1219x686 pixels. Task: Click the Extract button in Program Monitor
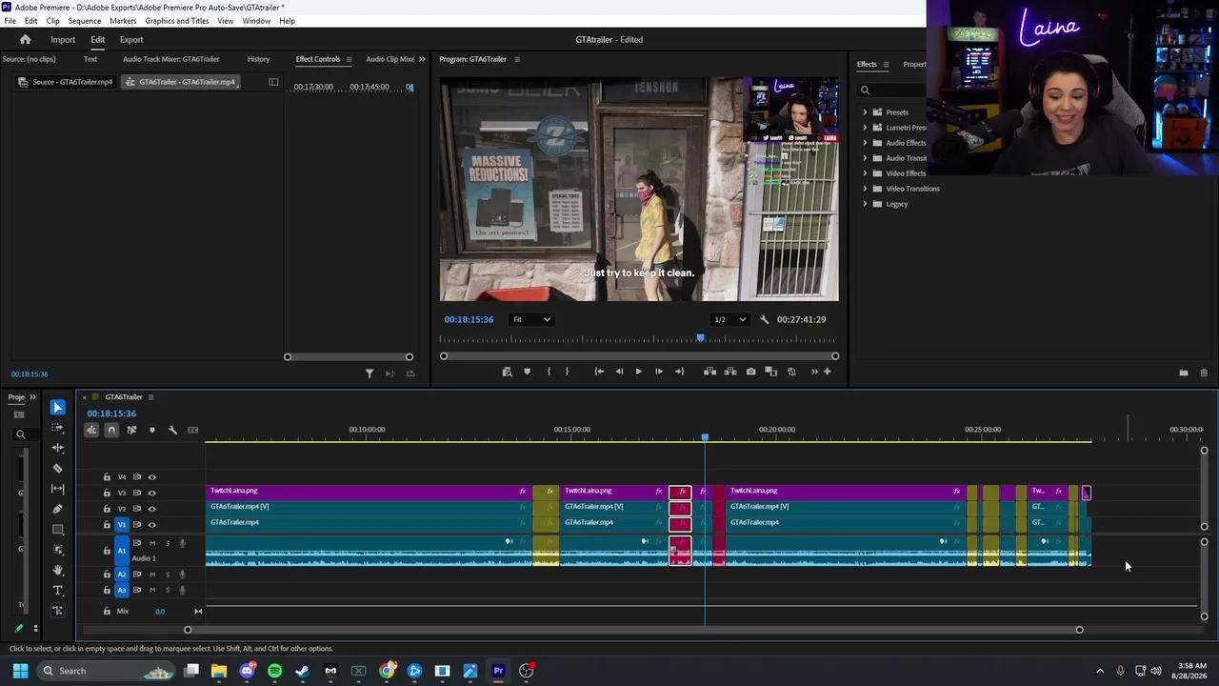[730, 372]
